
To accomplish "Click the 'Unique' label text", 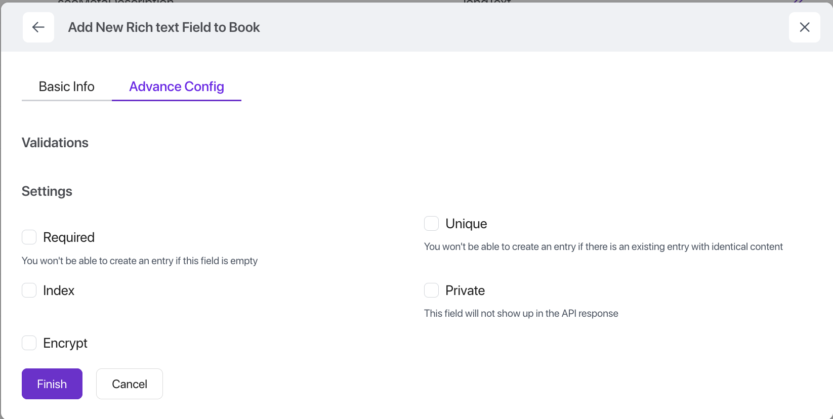I will (x=466, y=224).
